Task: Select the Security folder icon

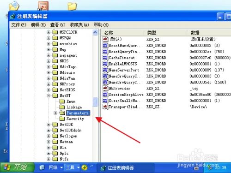Action: 62,119
